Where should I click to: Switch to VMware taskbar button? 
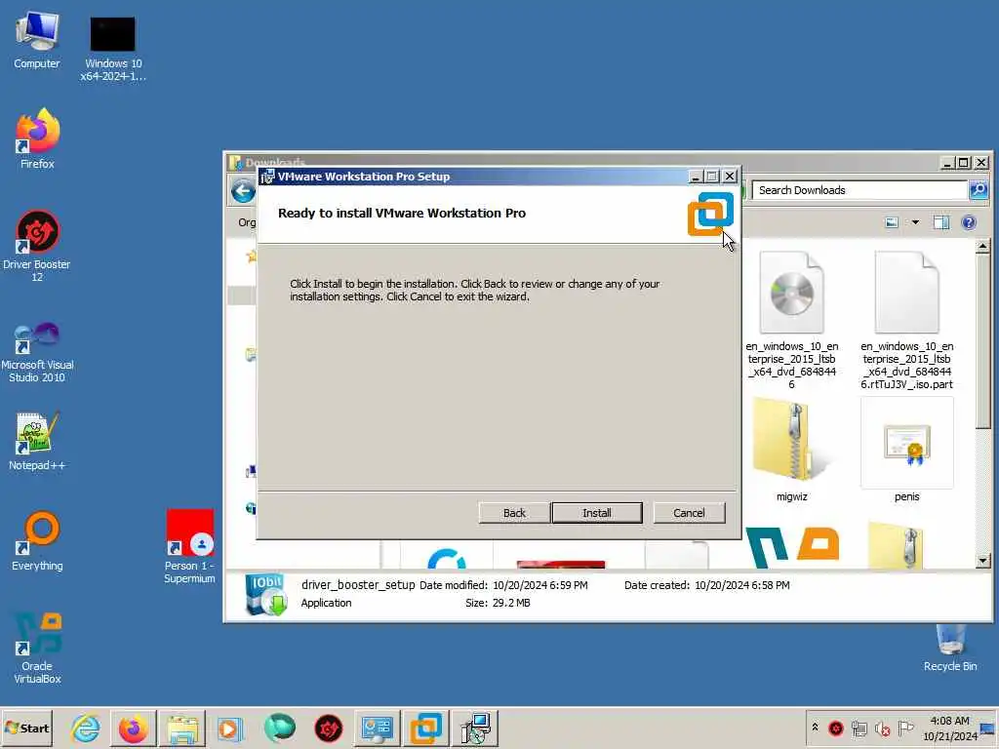click(x=425, y=729)
